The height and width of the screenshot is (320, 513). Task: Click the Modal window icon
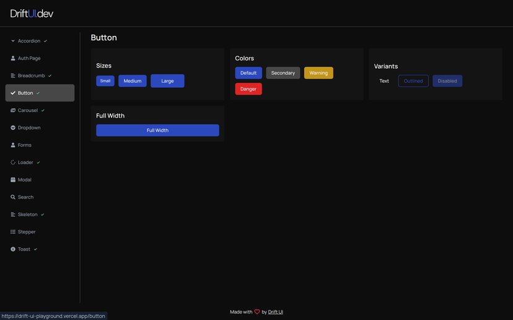click(13, 179)
